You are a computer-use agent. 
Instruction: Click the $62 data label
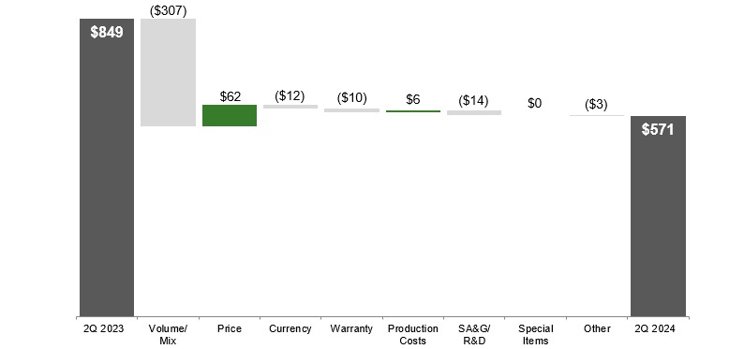tap(231, 96)
